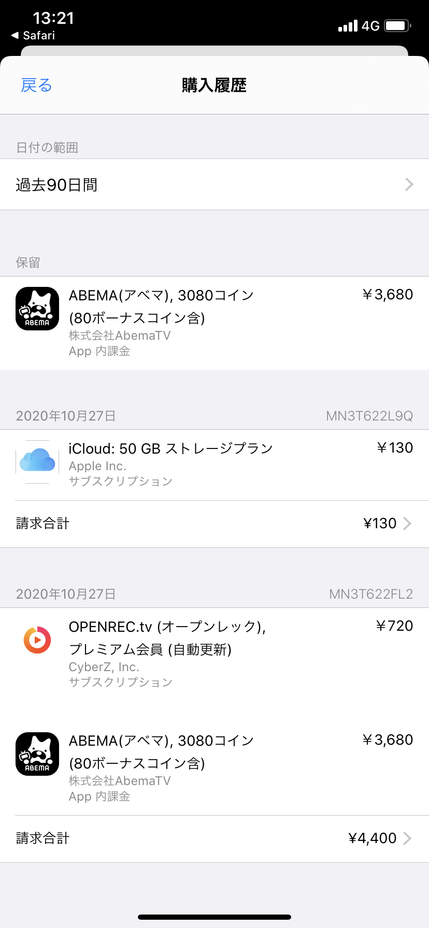This screenshot has height=928, width=429.
Task: Tap order ID MN3T622FL2
Action: tap(371, 594)
